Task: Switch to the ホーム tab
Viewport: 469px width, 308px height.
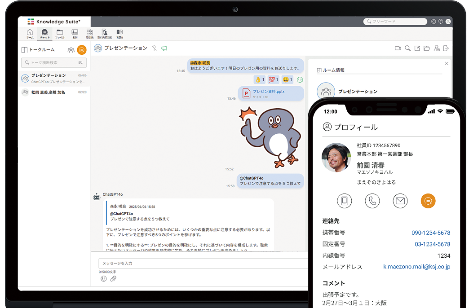Action: 30,33
